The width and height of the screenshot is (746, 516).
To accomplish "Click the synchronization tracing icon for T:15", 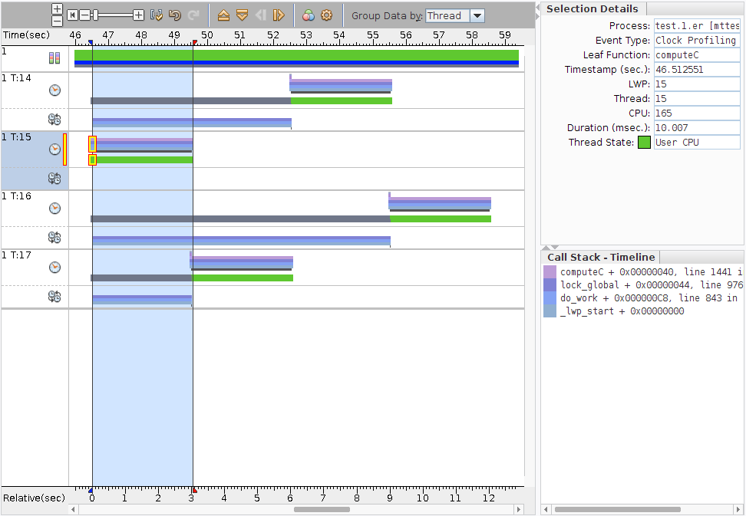I will 54,179.
